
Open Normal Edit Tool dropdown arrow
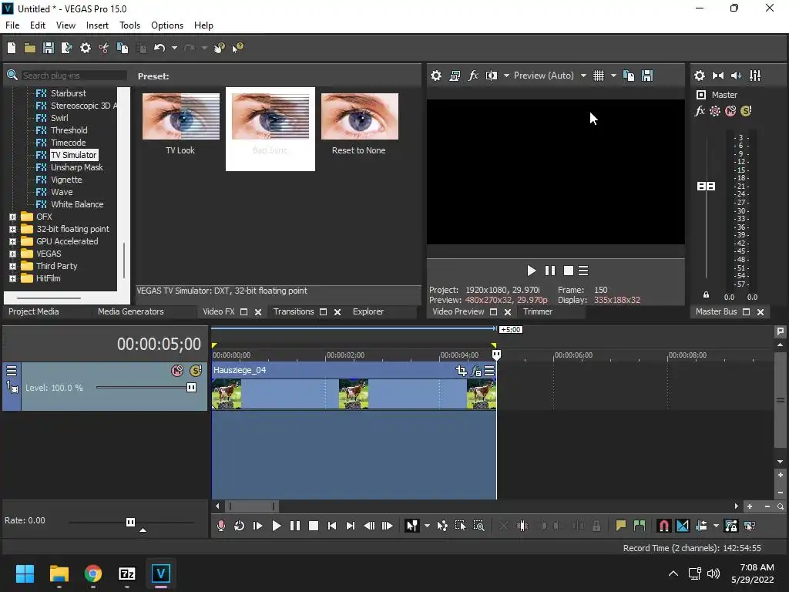(427, 526)
